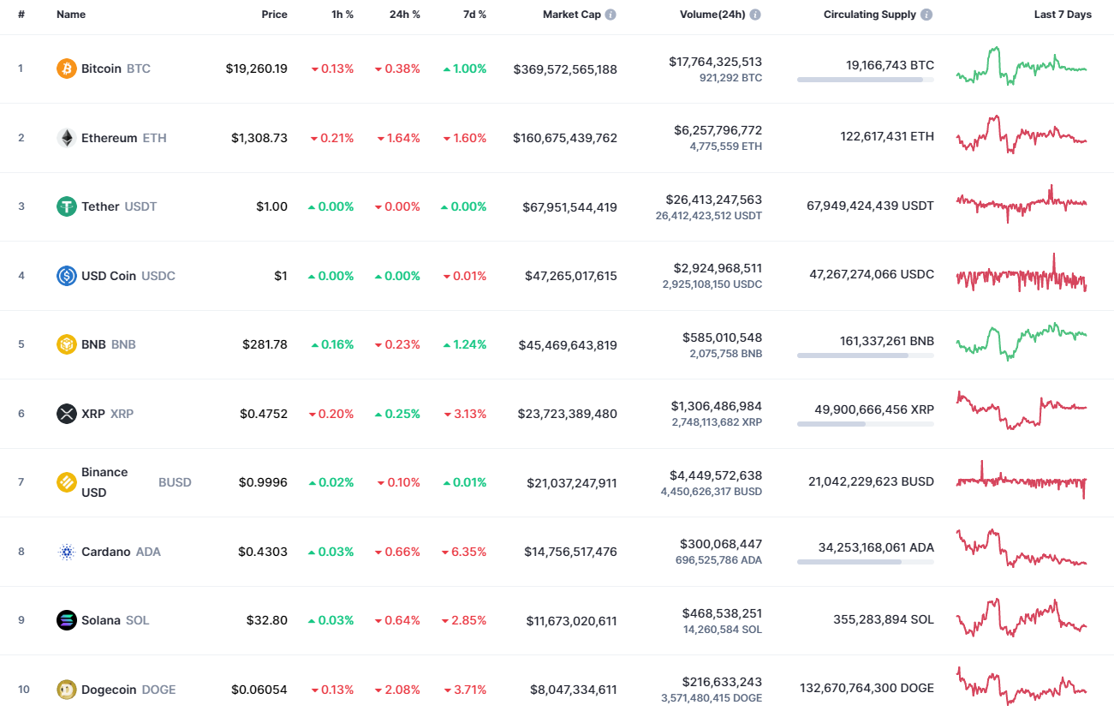Click the Bitcoin logo icon
This screenshot has height=717, width=1114.
click(66, 68)
